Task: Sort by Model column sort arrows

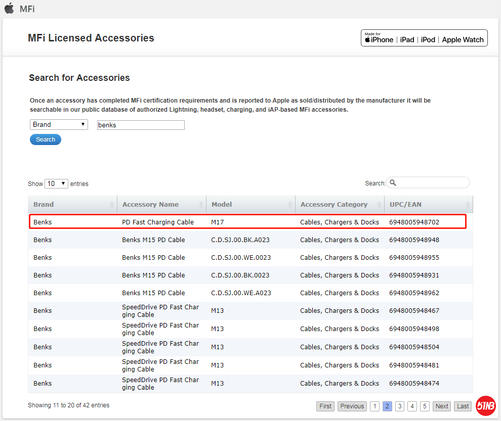Action: (x=290, y=205)
